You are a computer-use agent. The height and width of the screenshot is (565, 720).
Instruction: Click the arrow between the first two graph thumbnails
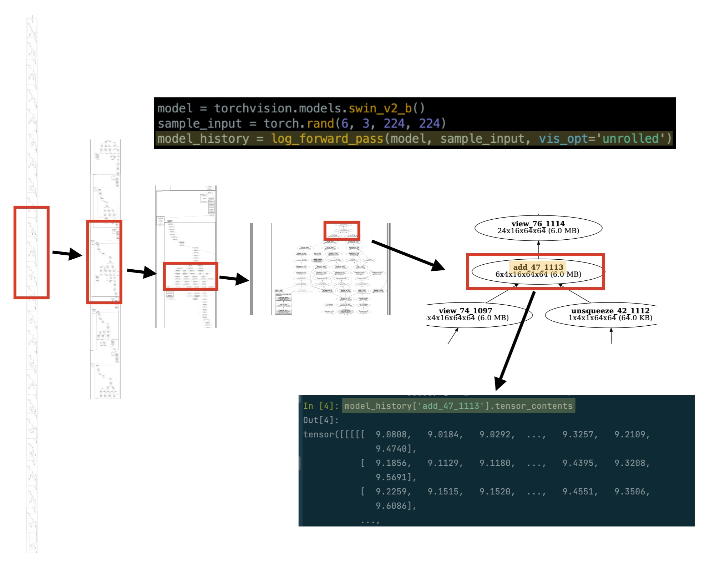coord(67,254)
